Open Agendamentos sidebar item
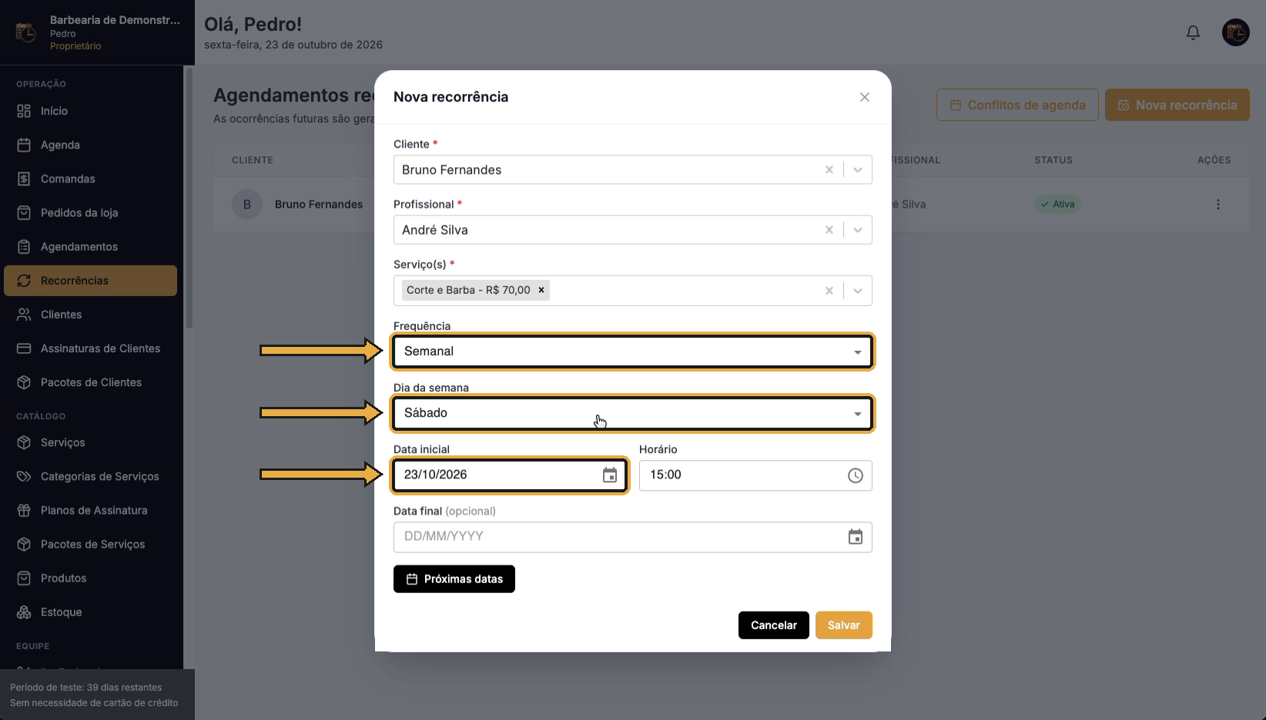 pos(91,246)
